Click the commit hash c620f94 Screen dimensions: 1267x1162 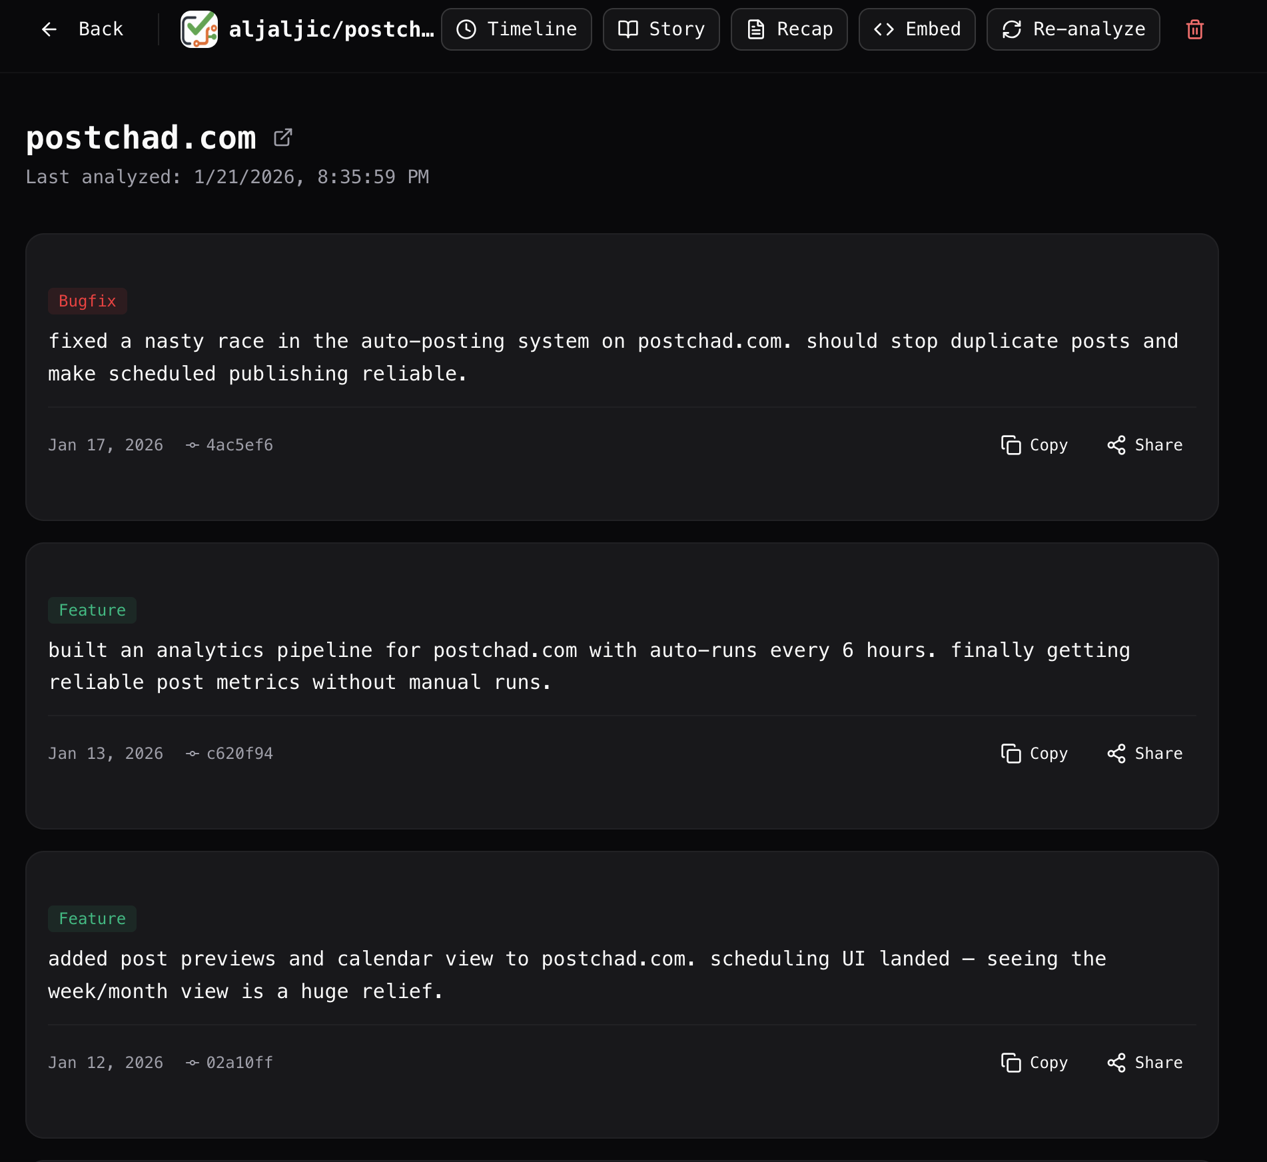239,754
